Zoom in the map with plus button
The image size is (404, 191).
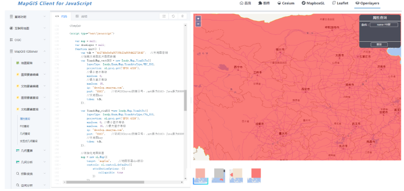pos(198,19)
